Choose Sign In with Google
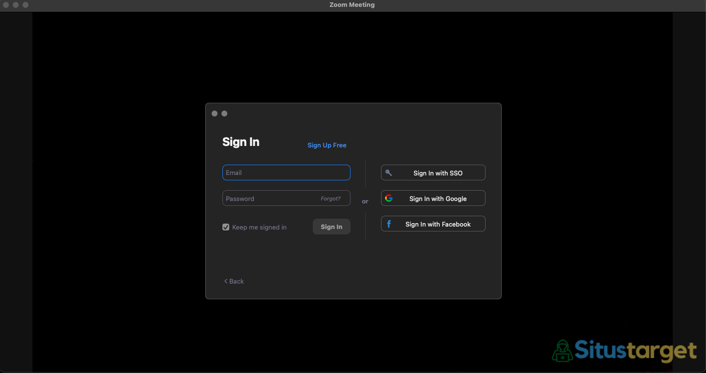This screenshot has height=373, width=706. [x=433, y=199]
